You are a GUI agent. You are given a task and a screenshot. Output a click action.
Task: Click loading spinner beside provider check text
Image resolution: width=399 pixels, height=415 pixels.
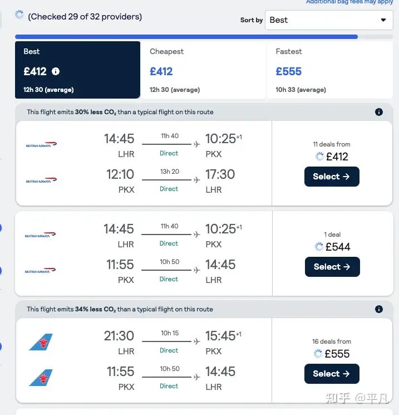point(19,15)
